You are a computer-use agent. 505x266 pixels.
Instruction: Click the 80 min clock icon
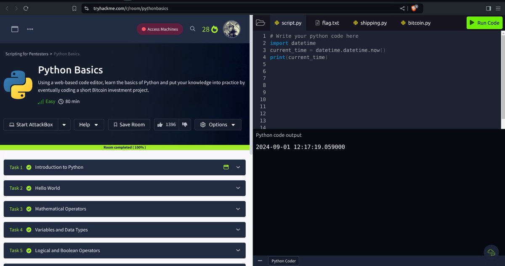click(61, 102)
